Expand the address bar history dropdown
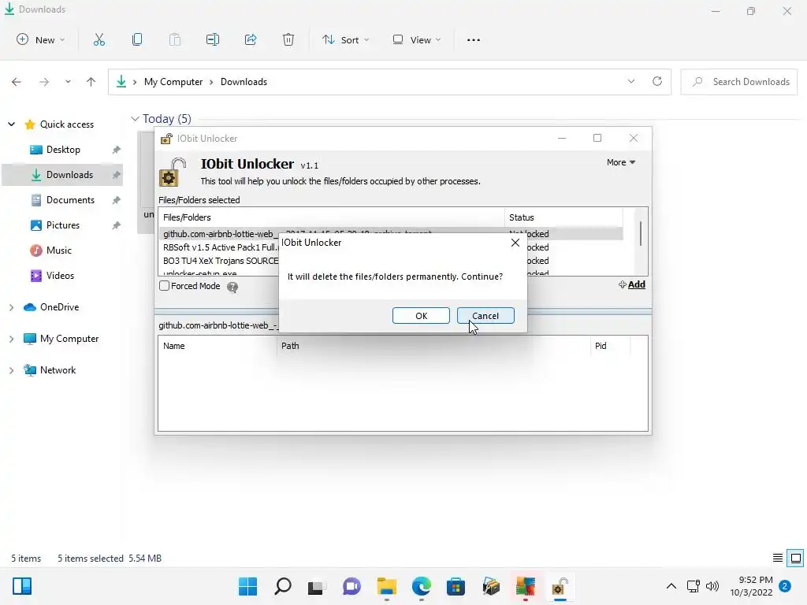This screenshot has height=605, width=807. (x=631, y=81)
